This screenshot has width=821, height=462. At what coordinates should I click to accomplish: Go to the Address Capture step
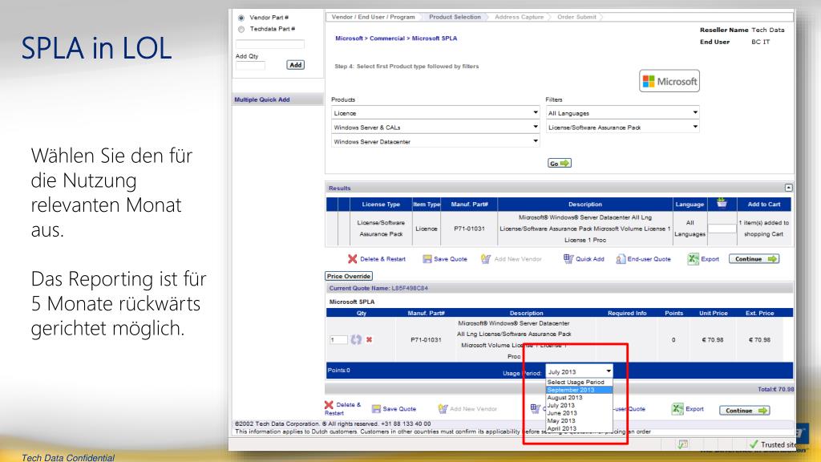(519, 18)
